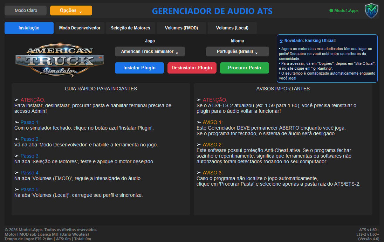The height and width of the screenshot is (242, 384).
Task: Click the AVISO 3: label
Action: click(213, 173)
